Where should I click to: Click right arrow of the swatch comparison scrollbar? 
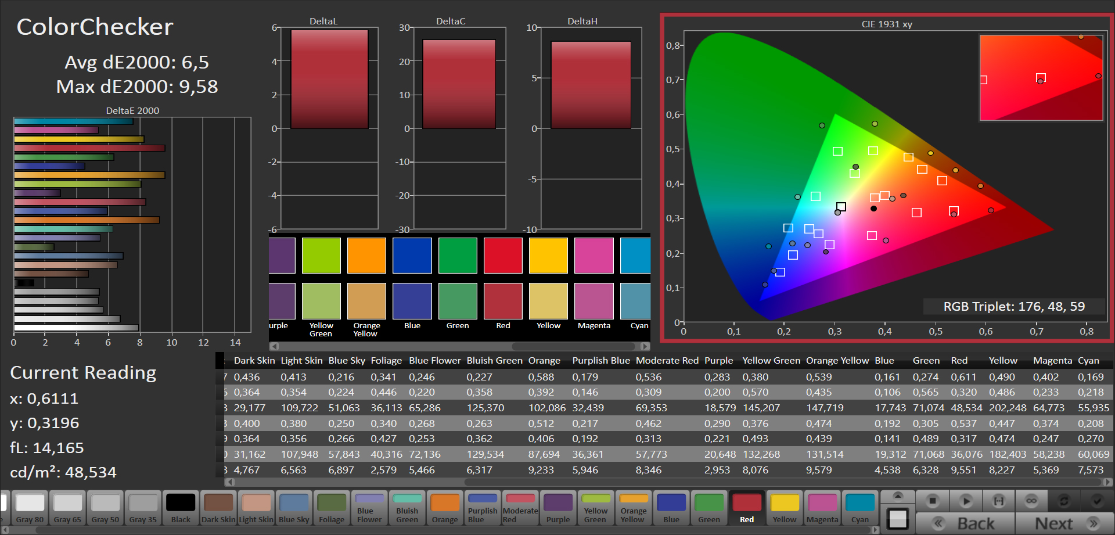pos(645,346)
